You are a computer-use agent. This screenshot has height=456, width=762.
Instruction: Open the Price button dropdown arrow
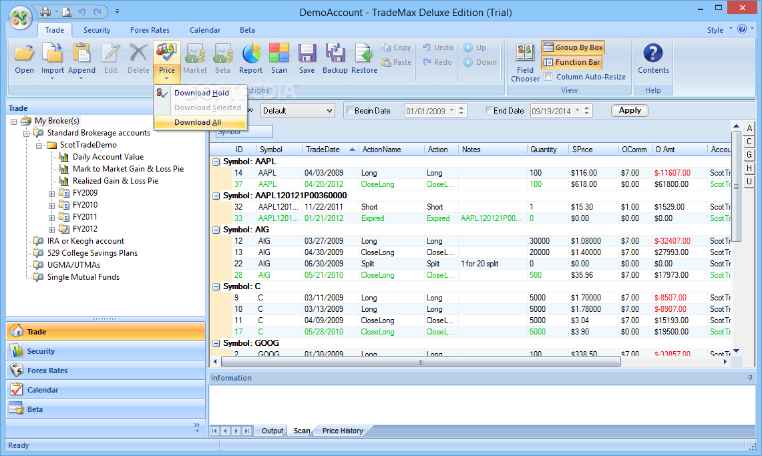pos(167,79)
